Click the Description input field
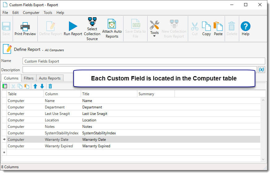This screenshot has width=272, height=175. [x=140, y=70]
